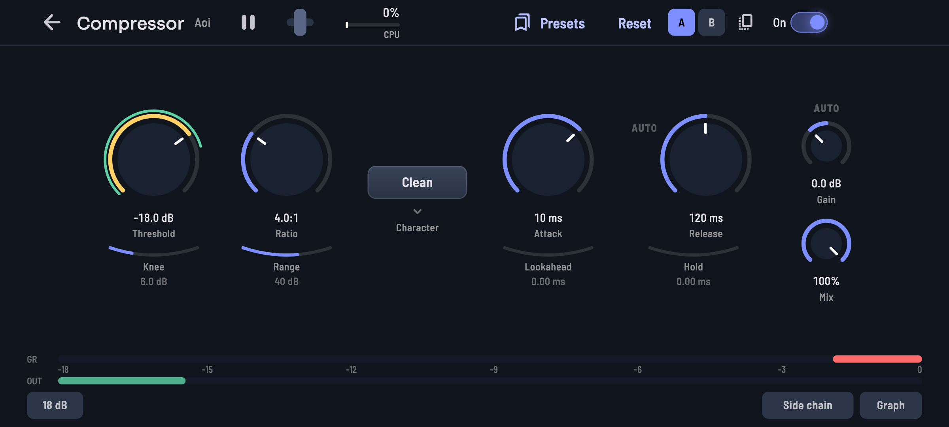The height and width of the screenshot is (427, 949).
Task: Open Presets via the bookmark icon
Action: click(522, 23)
